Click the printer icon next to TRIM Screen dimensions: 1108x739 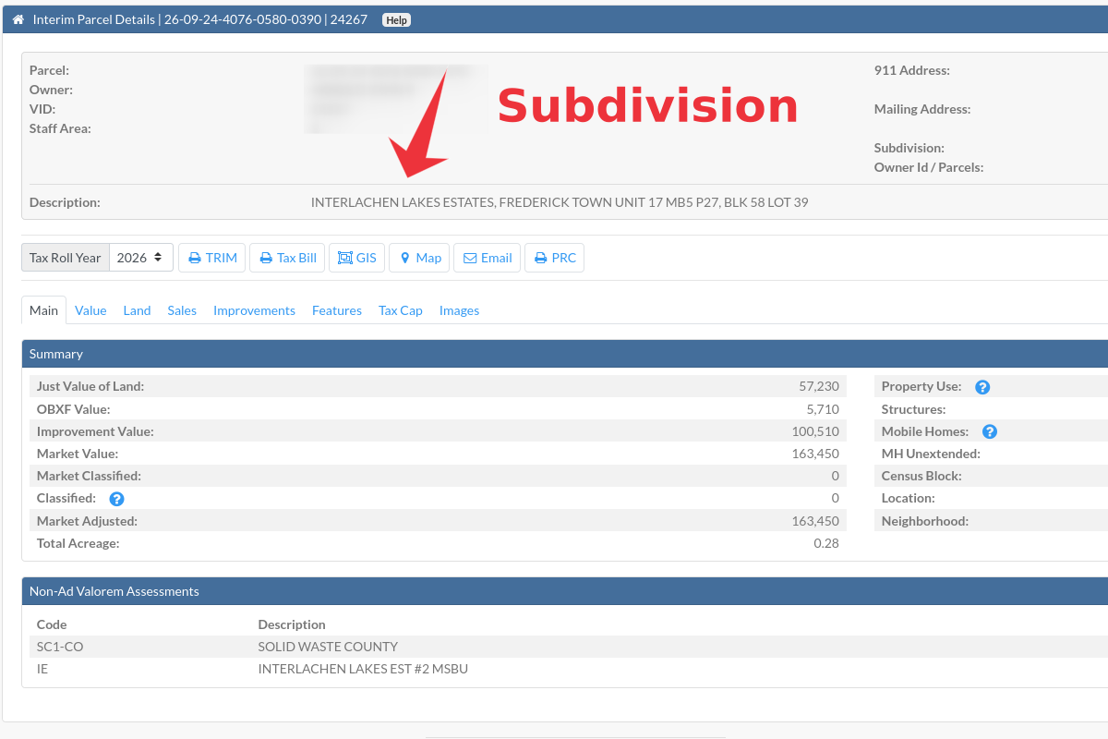click(x=194, y=258)
